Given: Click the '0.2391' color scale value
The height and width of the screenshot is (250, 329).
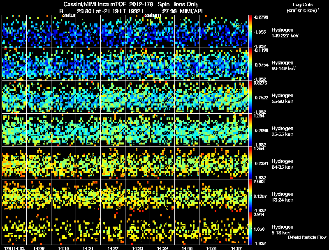Looking at the screenshot, I should pos(262,163).
